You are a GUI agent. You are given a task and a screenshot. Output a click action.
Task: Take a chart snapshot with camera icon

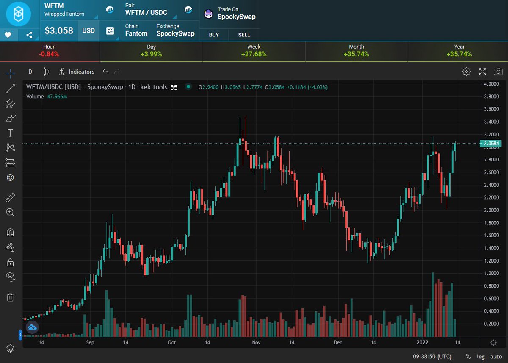498,72
